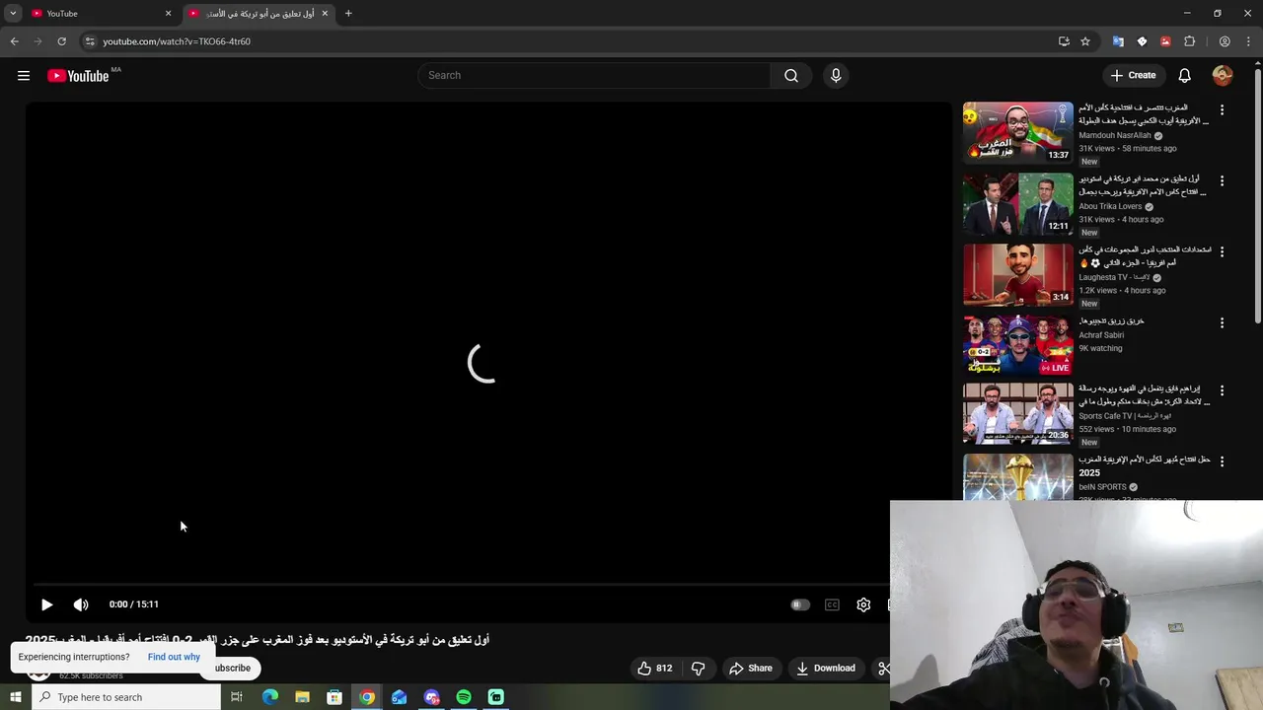Open more options for beIN SPORTS video
The height and width of the screenshot is (710, 1263).
[x=1222, y=462]
